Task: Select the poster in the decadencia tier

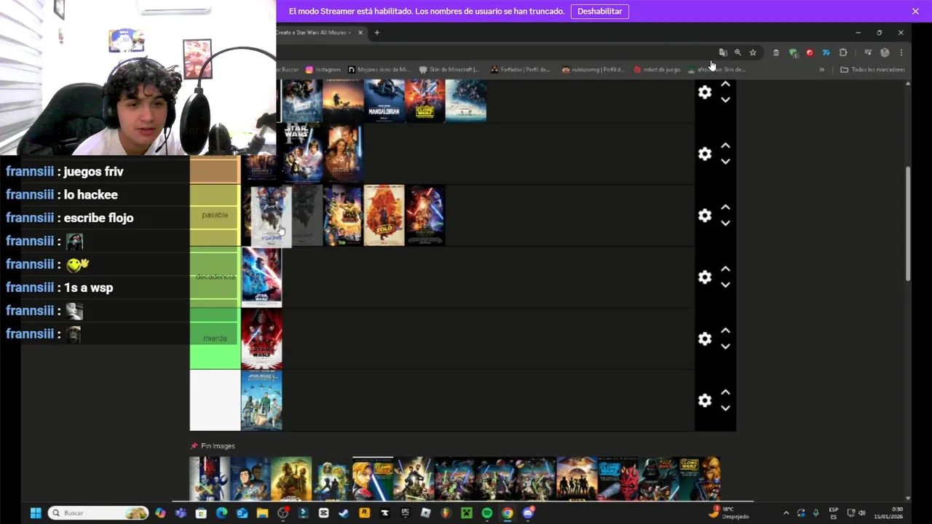Action: coord(261,277)
